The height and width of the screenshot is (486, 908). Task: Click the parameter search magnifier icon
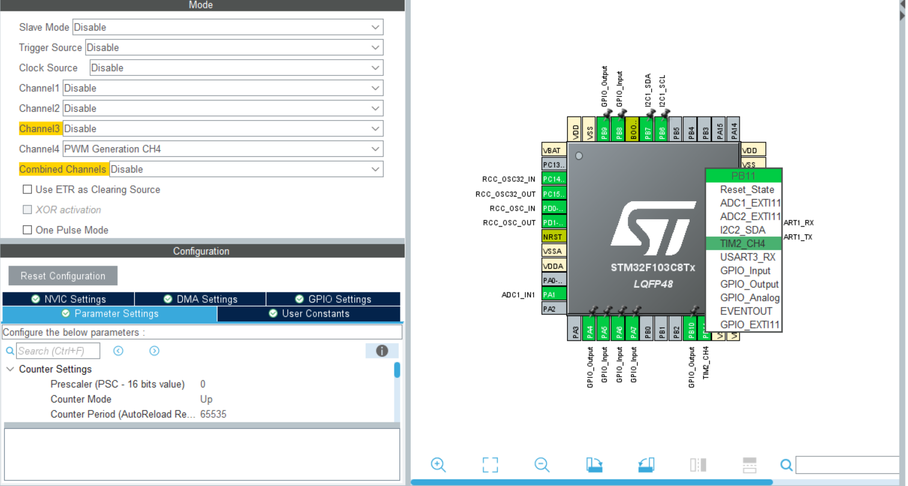click(x=10, y=351)
